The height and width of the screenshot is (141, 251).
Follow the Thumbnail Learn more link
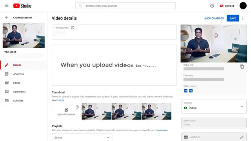[x=58, y=100]
